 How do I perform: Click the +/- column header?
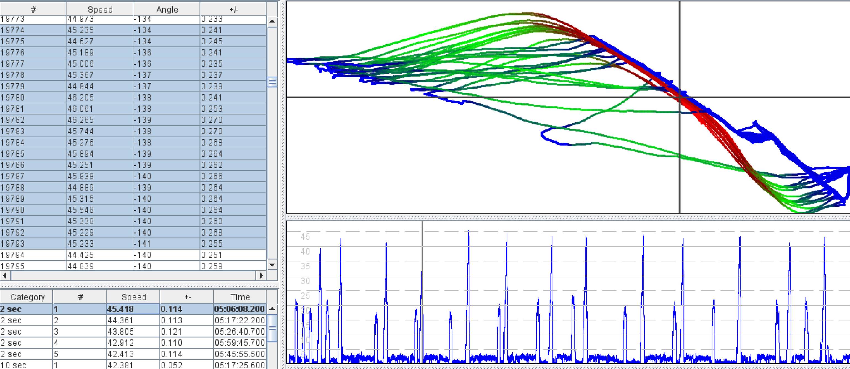(x=233, y=10)
